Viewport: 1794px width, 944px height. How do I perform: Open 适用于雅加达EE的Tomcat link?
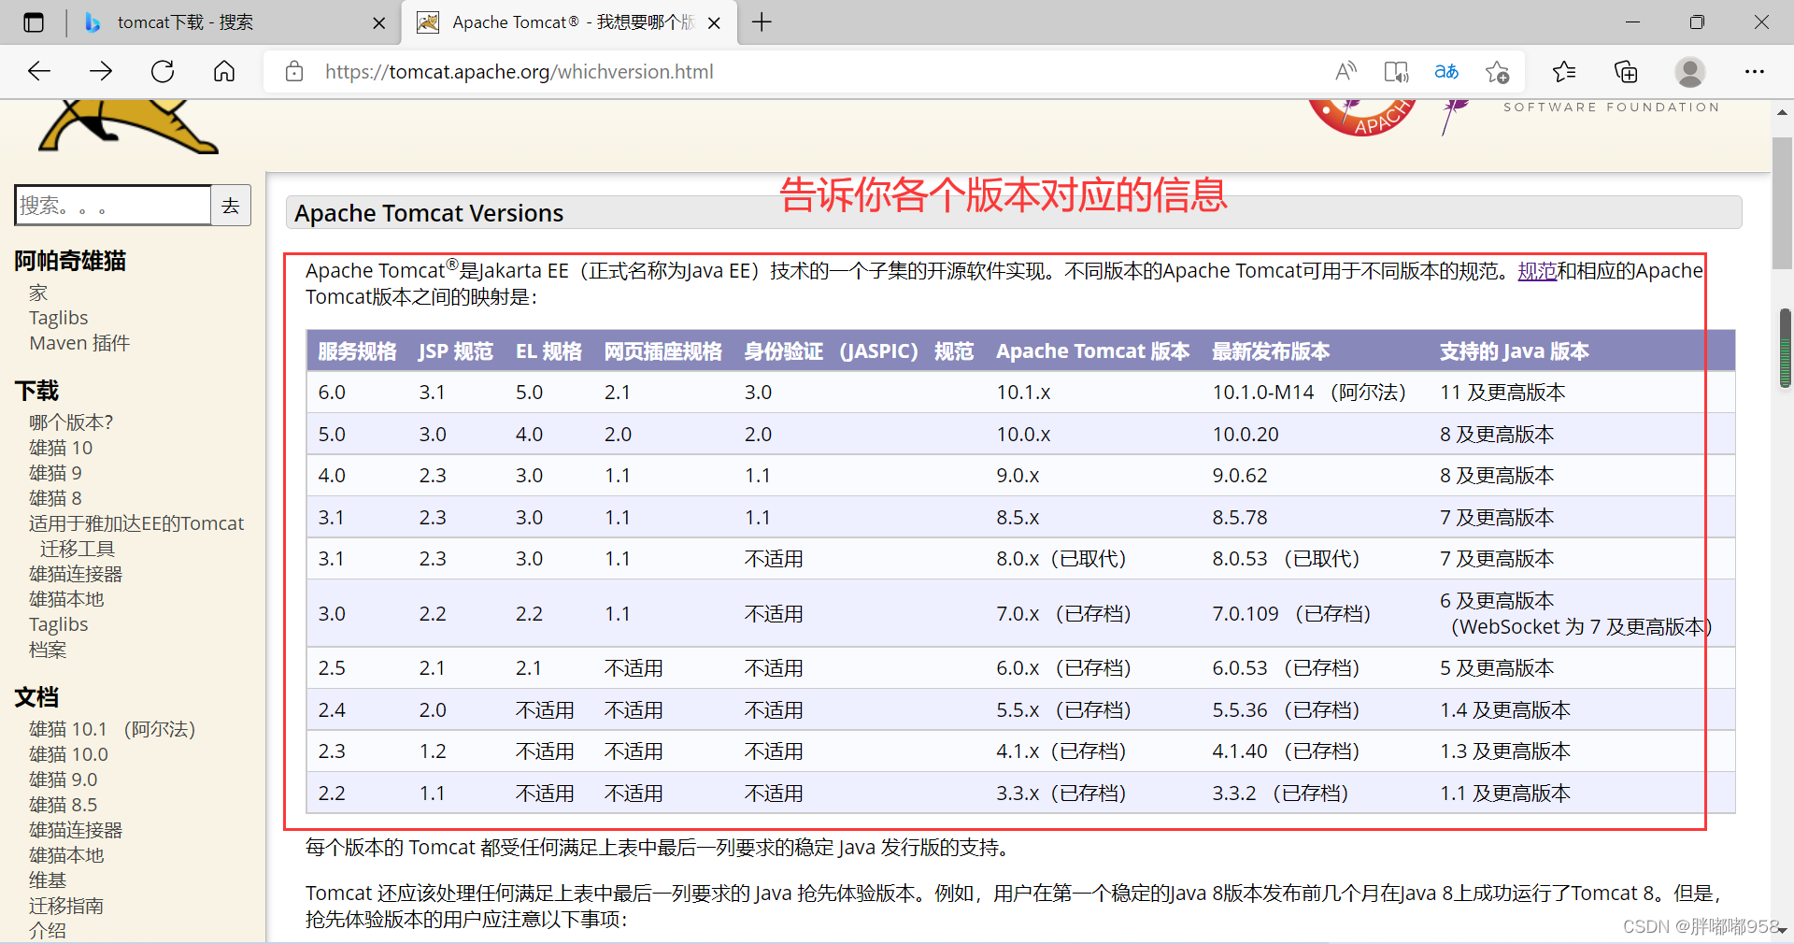click(x=136, y=523)
